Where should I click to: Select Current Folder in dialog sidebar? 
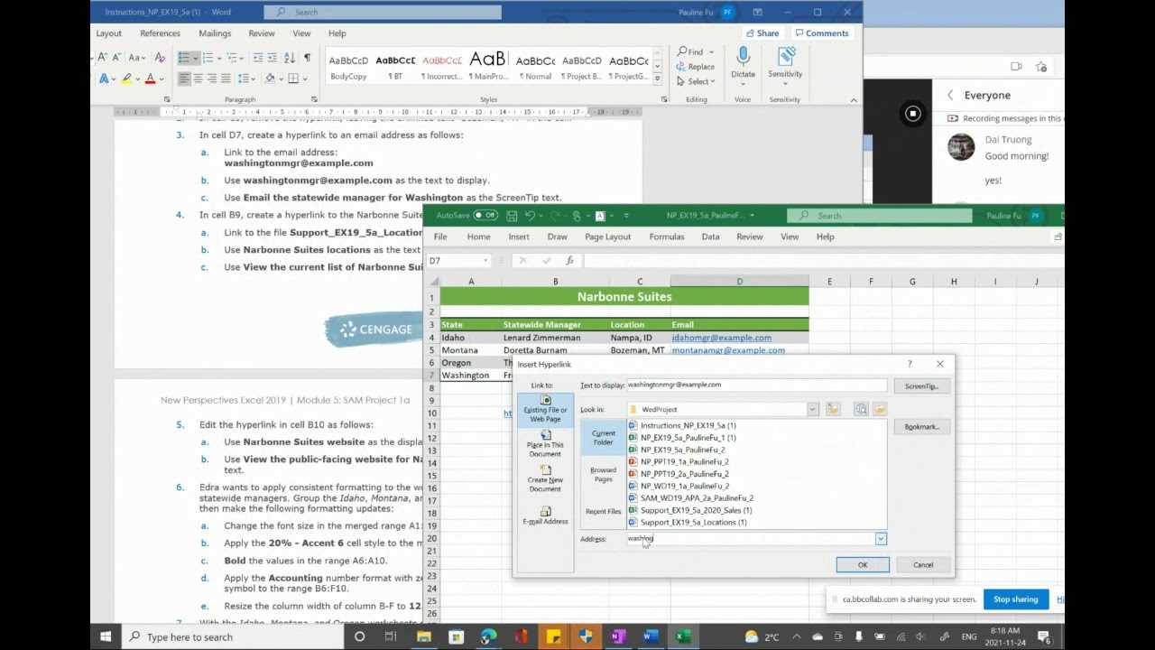[603, 438]
